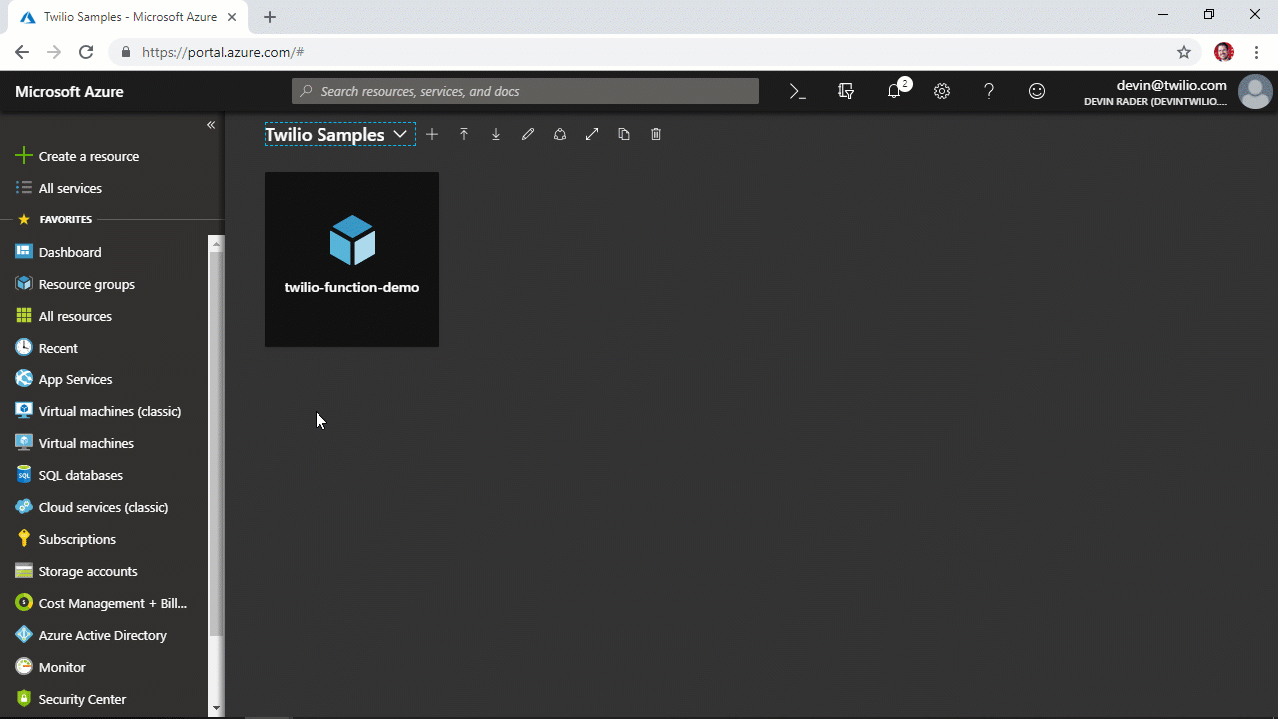Click the Search resources, services, and docs field

coord(525,91)
